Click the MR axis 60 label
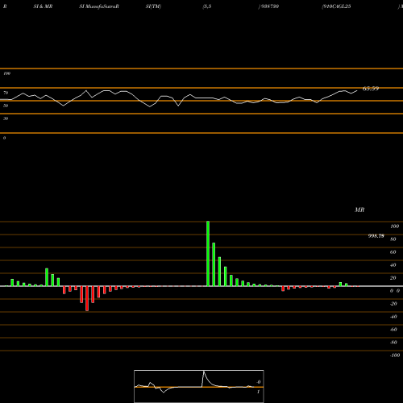This screenshot has height=403, width=403. coord(393,252)
